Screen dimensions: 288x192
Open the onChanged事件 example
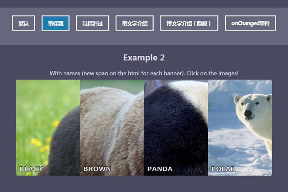click(x=250, y=23)
